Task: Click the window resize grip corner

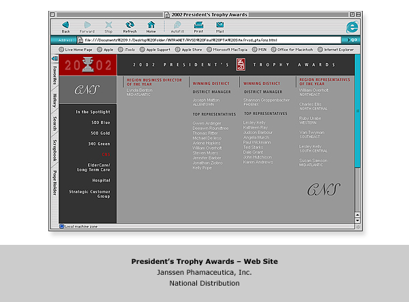Action: click(x=358, y=227)
